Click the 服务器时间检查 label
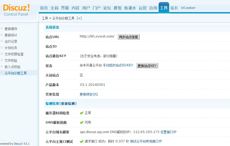 point(57,113)
